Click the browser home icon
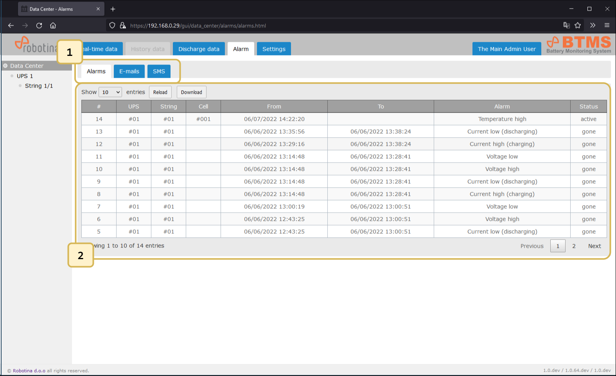This screenshot has height=376, width=616. 53,25
